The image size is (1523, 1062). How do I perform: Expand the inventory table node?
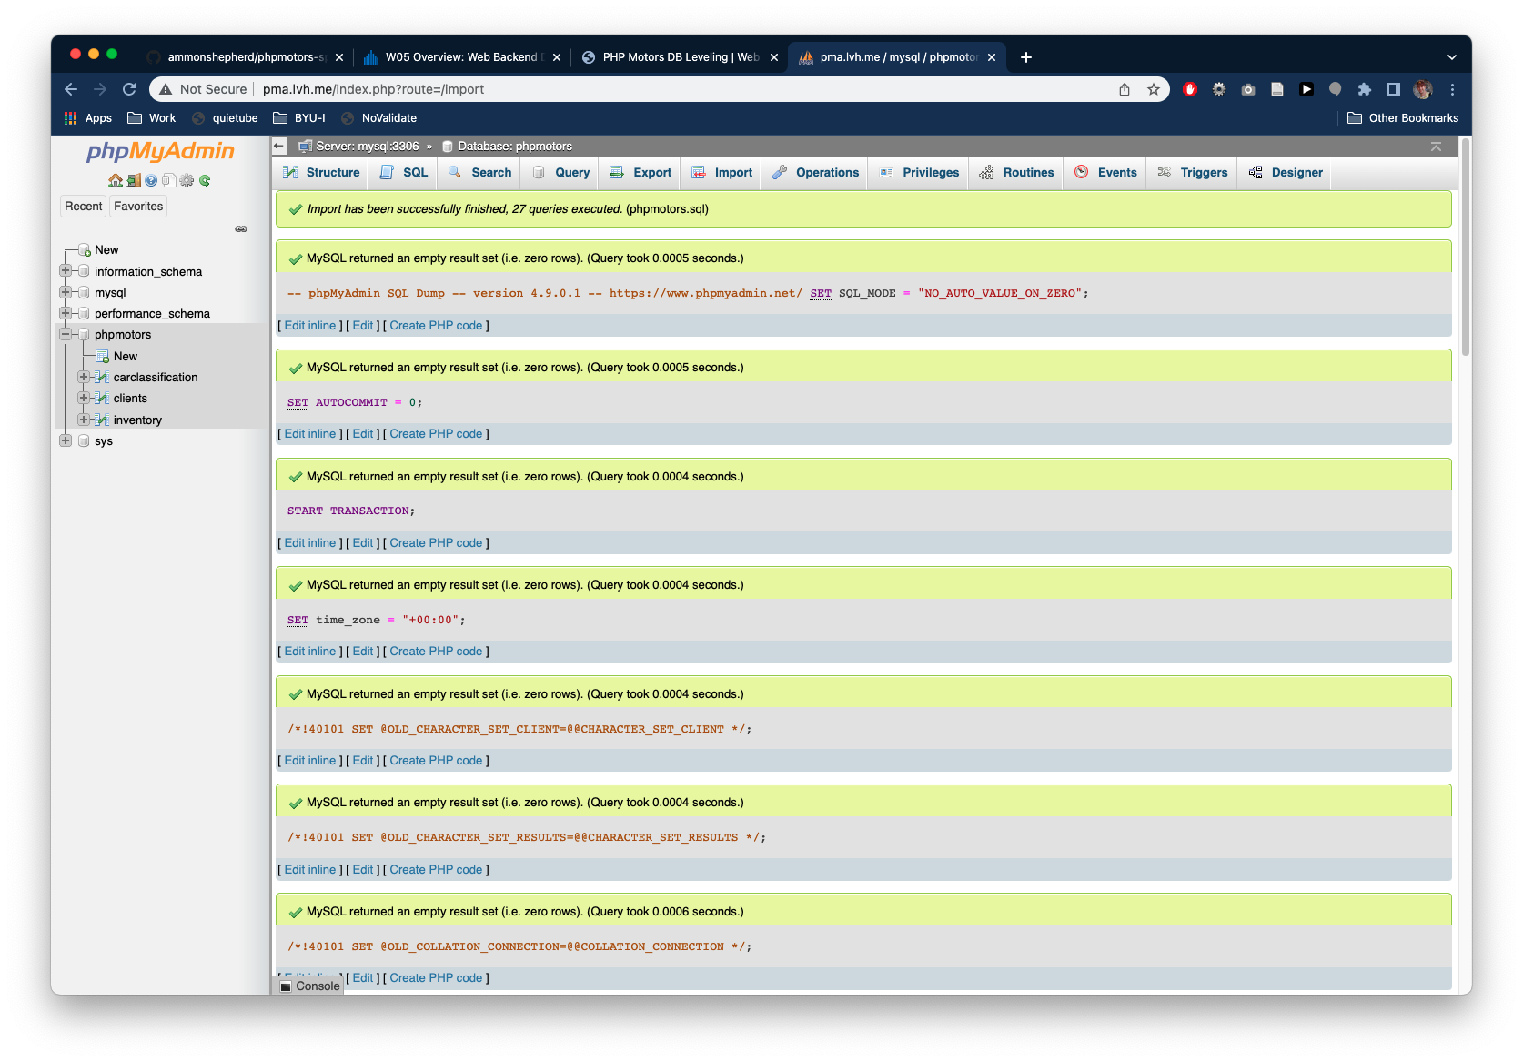pyautogui.click(x=84, y=420)
